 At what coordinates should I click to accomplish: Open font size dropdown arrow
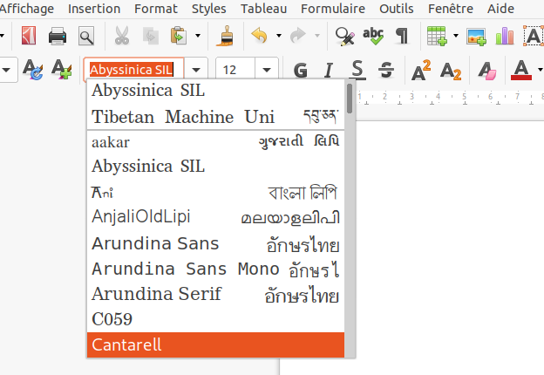[267, 70]
